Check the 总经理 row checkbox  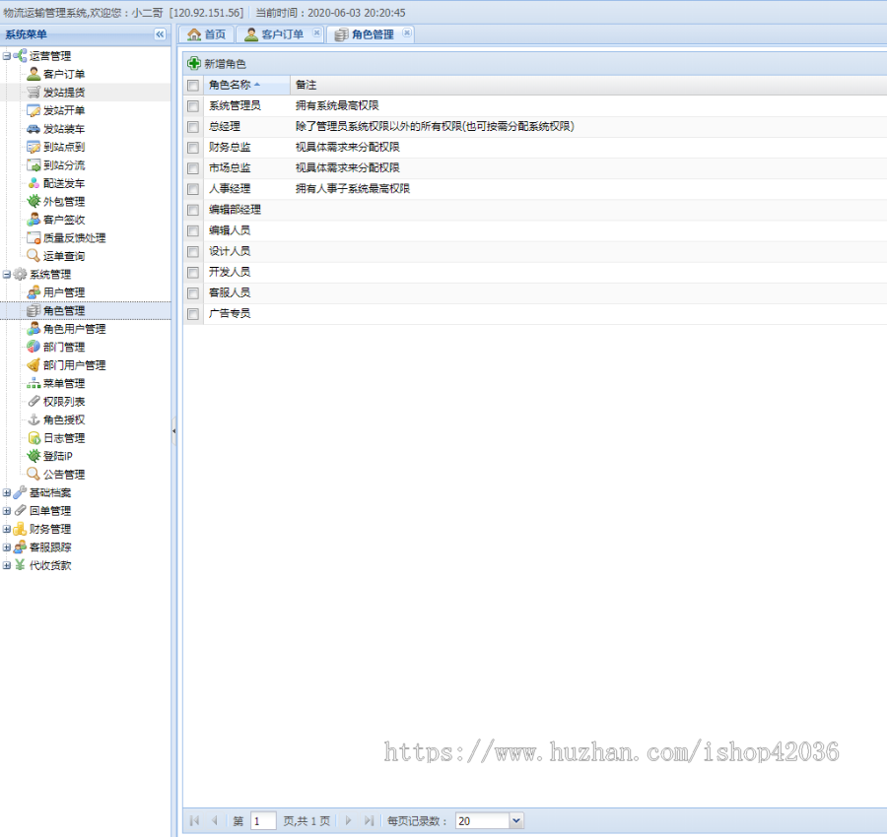(x=193, y=127)
